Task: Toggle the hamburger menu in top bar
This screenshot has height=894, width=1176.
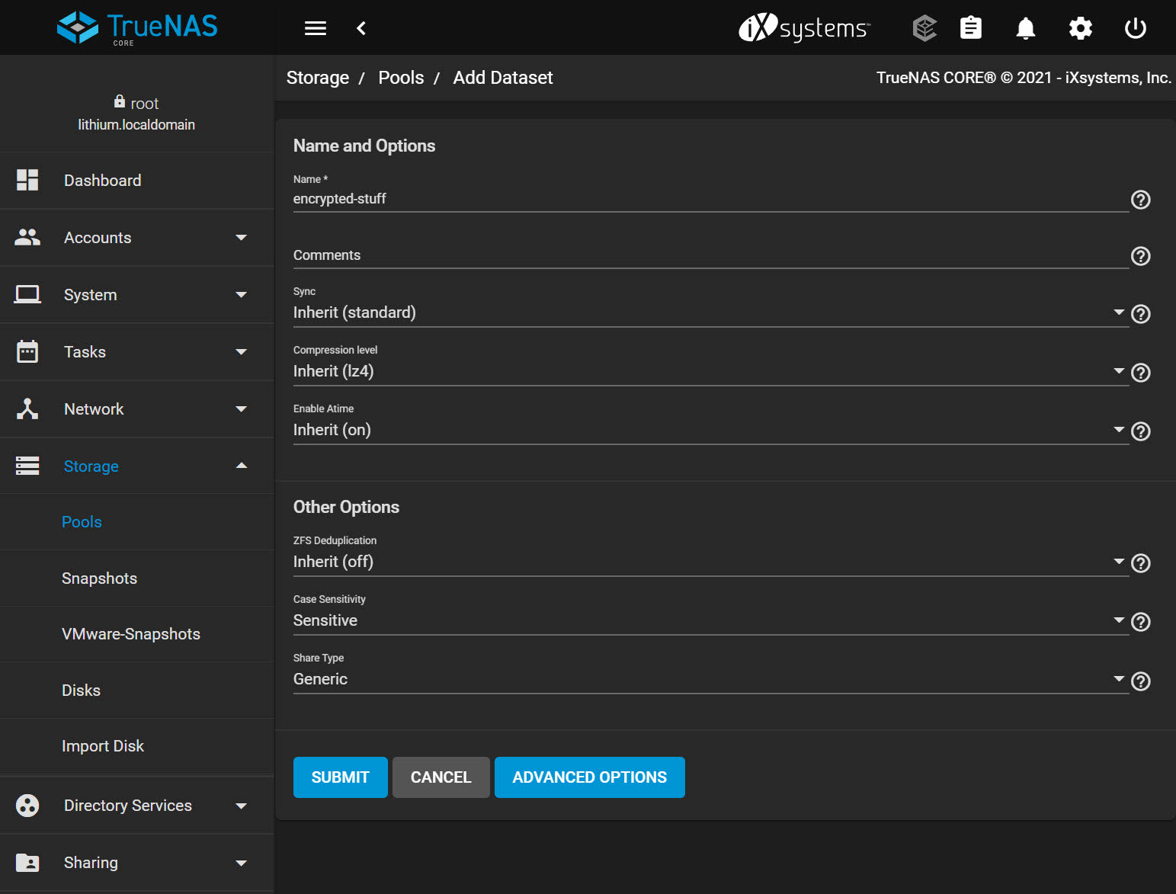Action: pos(315,28)
